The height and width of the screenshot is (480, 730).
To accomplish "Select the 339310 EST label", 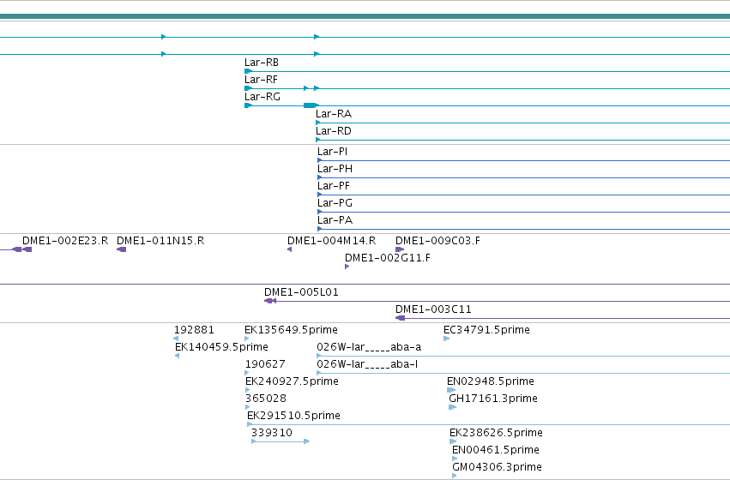I will (272, 433).
